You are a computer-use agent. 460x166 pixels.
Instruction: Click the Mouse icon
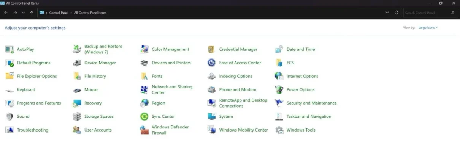(77, 90)
